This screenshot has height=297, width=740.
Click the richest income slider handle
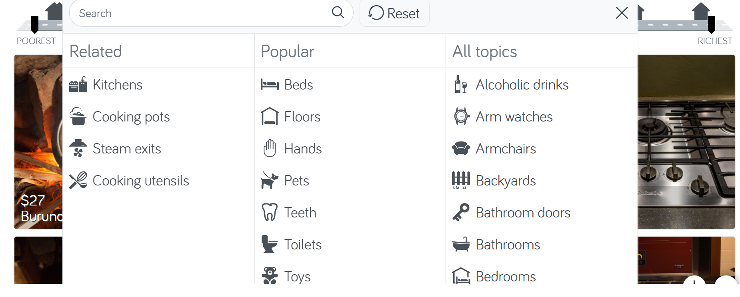point(711,24)
